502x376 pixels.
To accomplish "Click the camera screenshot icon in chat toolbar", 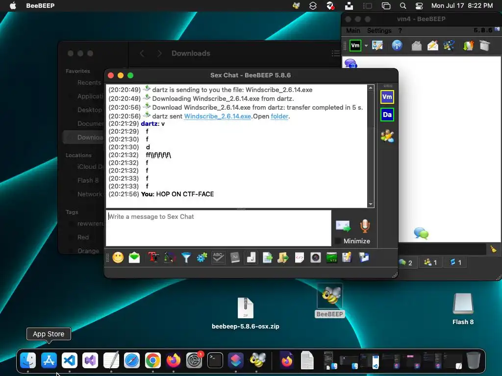I will pyautogui.click(x=315, y=258).
